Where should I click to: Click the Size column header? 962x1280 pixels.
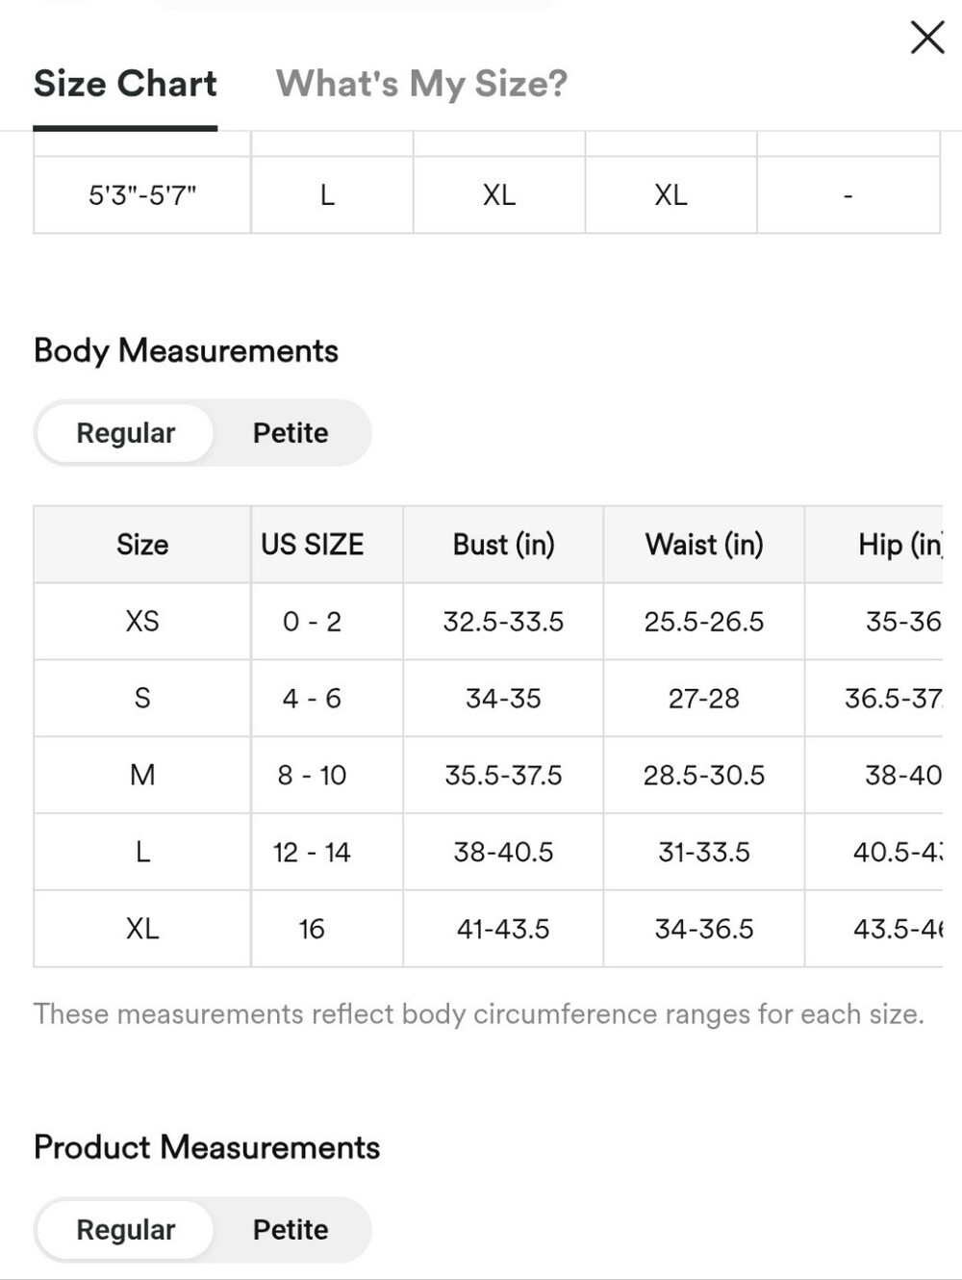coord(142,545)
